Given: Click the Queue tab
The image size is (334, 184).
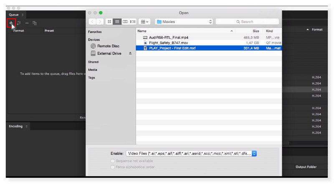Looking at the screenshot, I should click(x=14, y=15).
